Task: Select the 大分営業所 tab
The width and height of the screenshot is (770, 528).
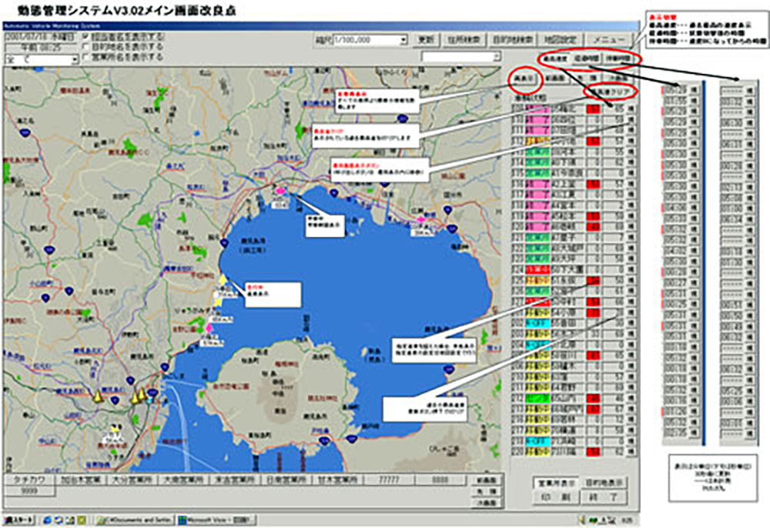Action: coord(132,480)
